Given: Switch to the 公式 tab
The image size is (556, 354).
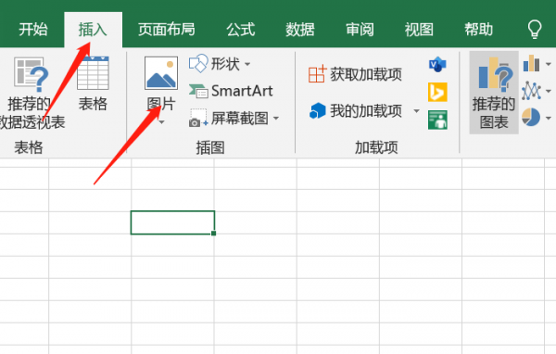Looking at the screenshot, I should (241, 30).
